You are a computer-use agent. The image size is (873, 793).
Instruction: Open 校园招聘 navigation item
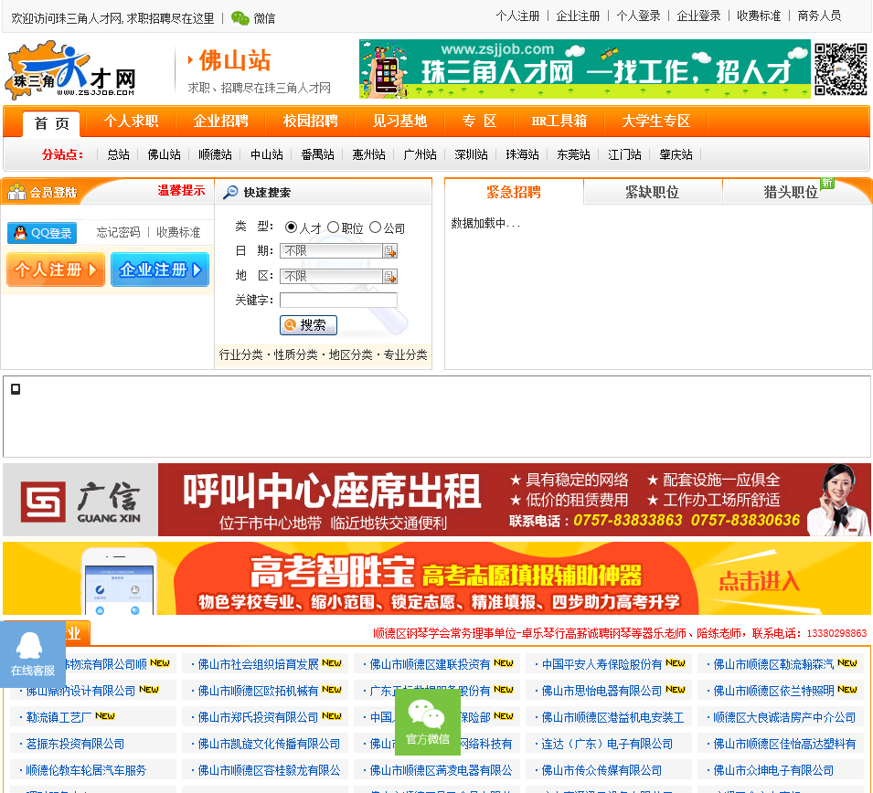(x=311, y=121)
